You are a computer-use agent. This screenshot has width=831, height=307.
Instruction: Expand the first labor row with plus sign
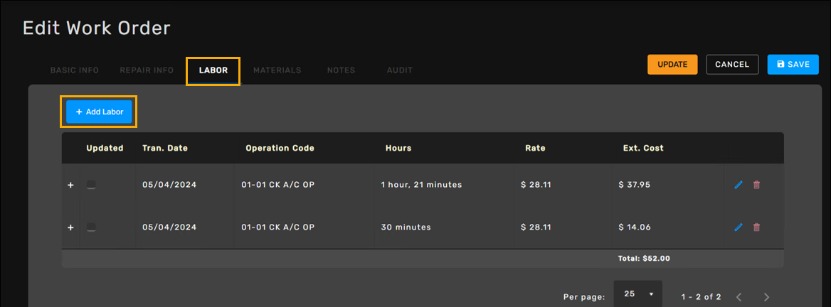click(70, 185)
